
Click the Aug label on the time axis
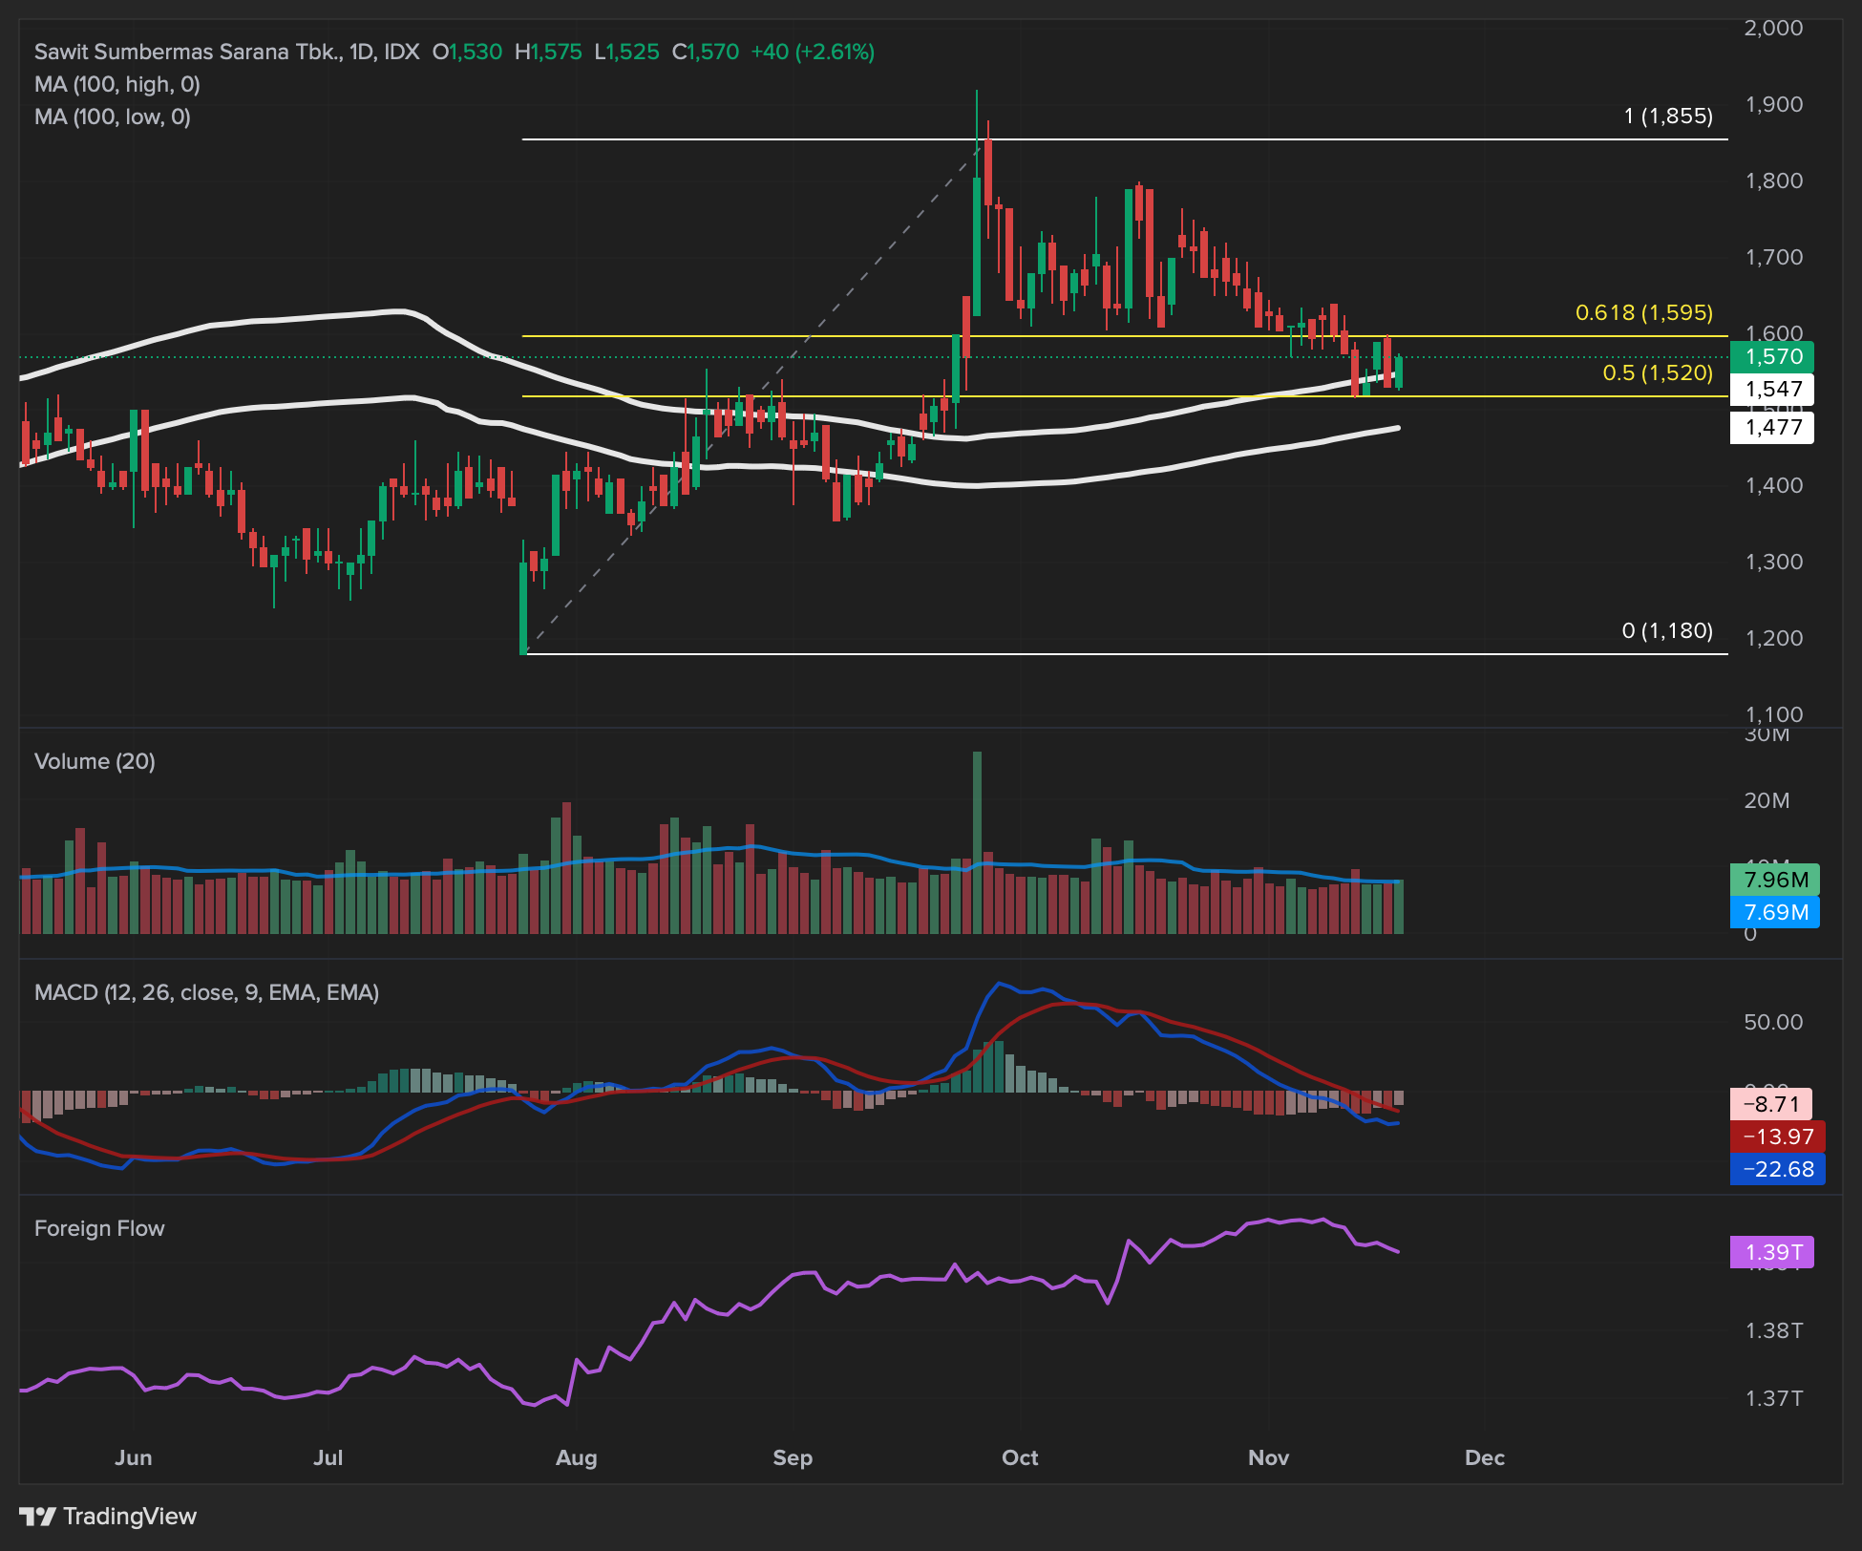point(576,1457)
